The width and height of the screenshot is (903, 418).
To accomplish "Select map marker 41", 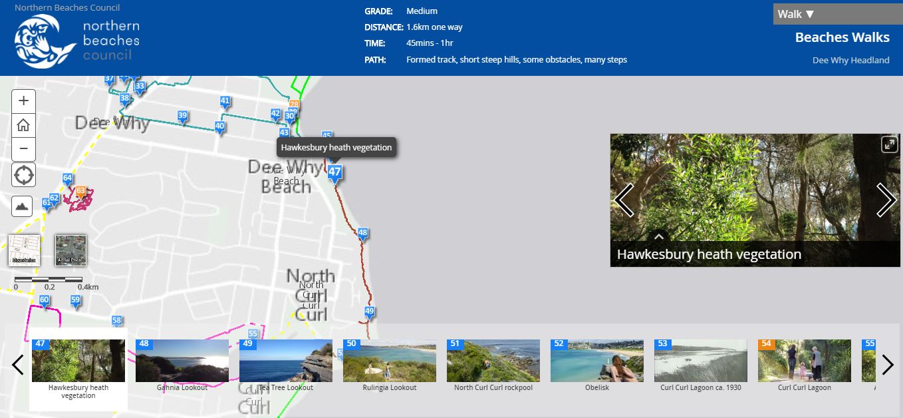I will click(x=225, y=103).
